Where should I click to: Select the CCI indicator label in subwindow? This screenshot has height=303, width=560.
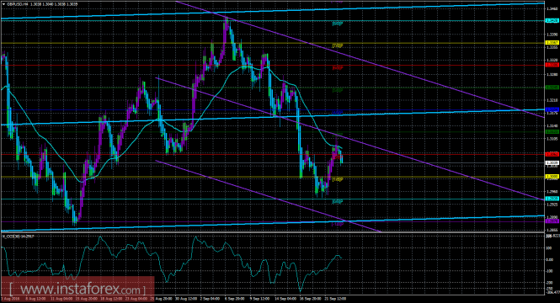19,236
